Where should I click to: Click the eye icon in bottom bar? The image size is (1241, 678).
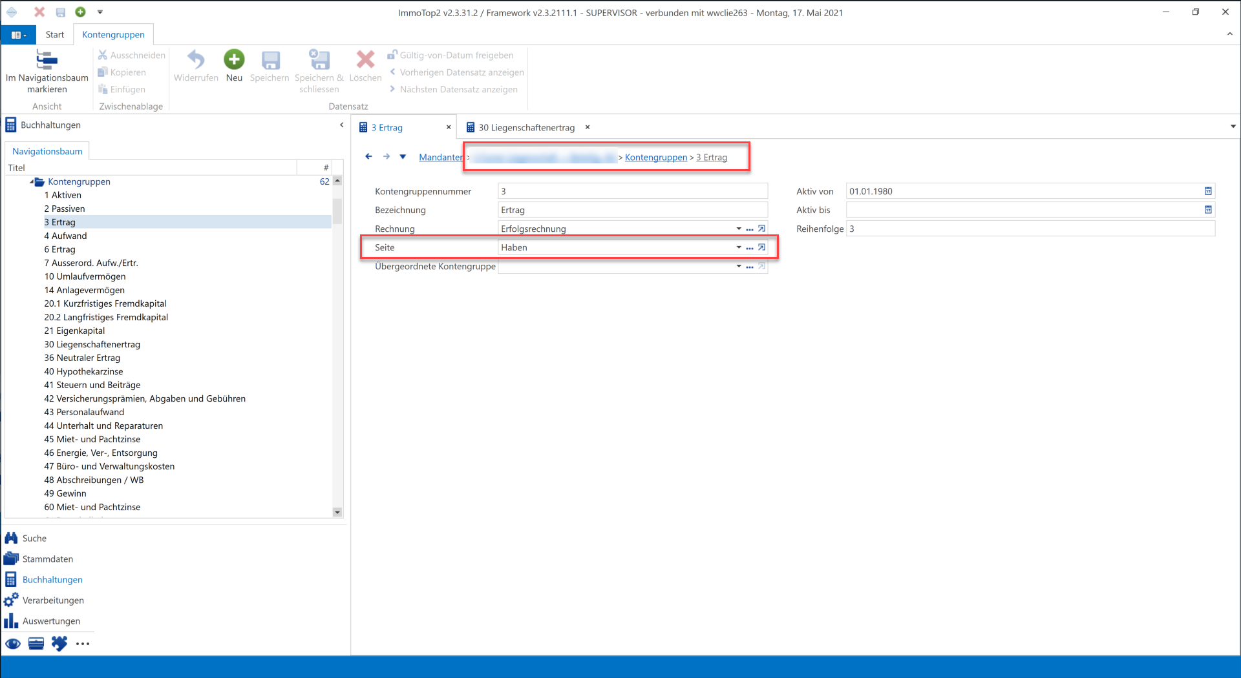coord(13,644)
